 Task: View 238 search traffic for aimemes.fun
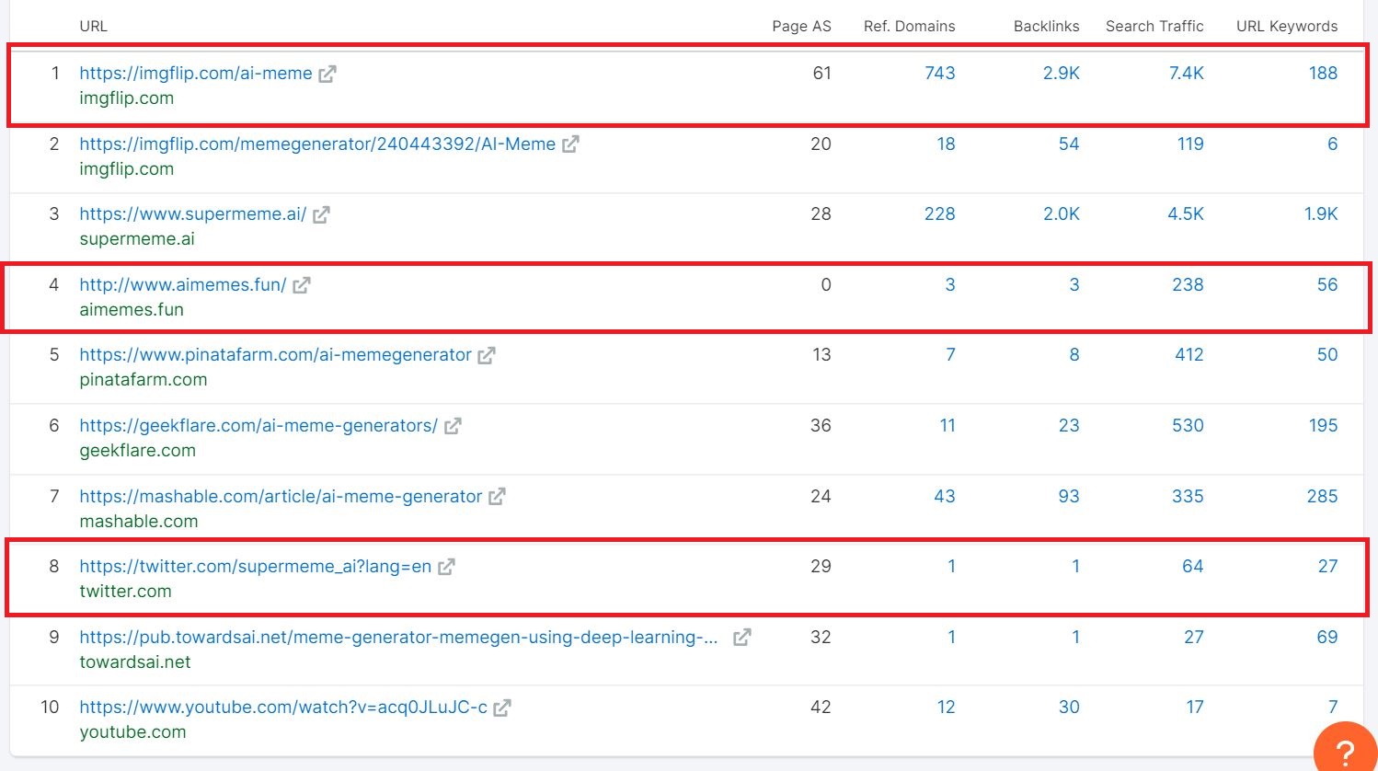coord(1188,284)
